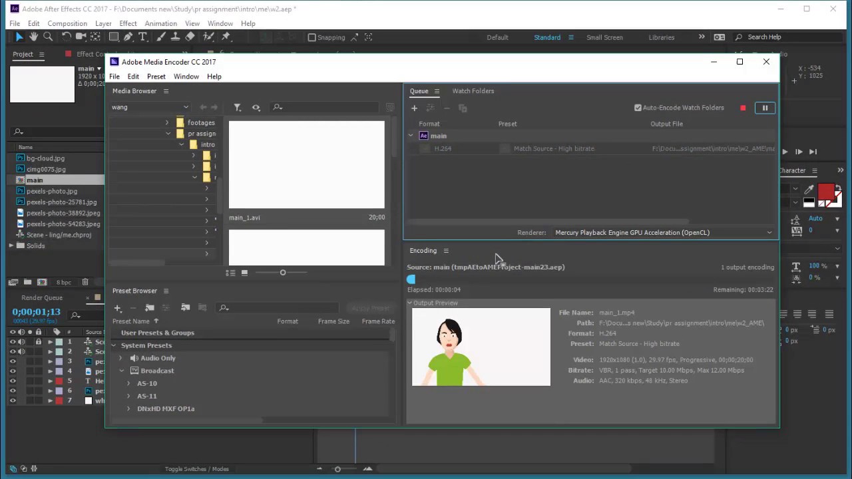Select the Puppet Pin tool

[x=226, y=37]
